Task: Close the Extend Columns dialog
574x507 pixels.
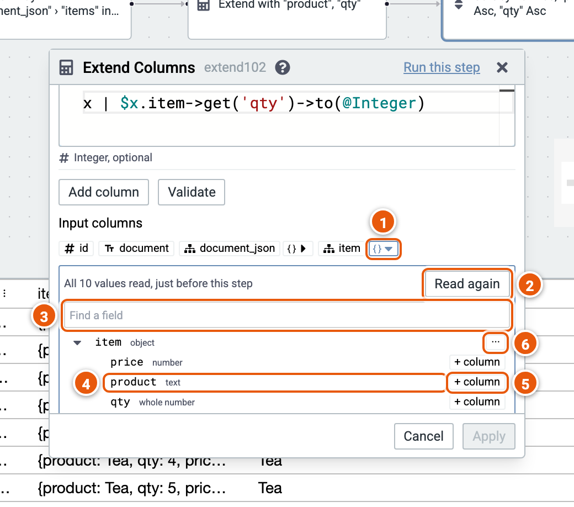Action: click(502, 67)
